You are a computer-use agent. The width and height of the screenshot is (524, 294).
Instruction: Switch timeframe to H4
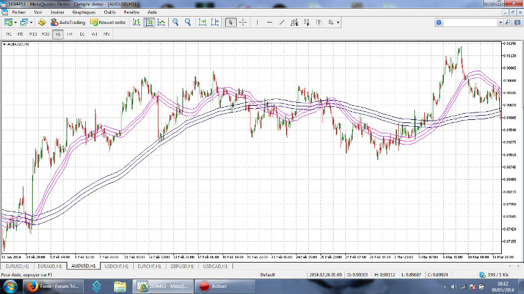(x=70, y=34)
